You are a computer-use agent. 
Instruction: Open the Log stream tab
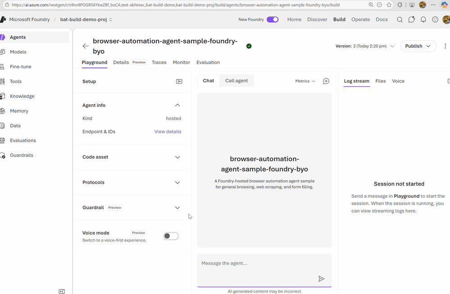point(356,81)
